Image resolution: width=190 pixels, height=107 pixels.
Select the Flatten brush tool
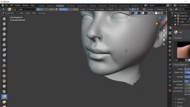[4, 71]
